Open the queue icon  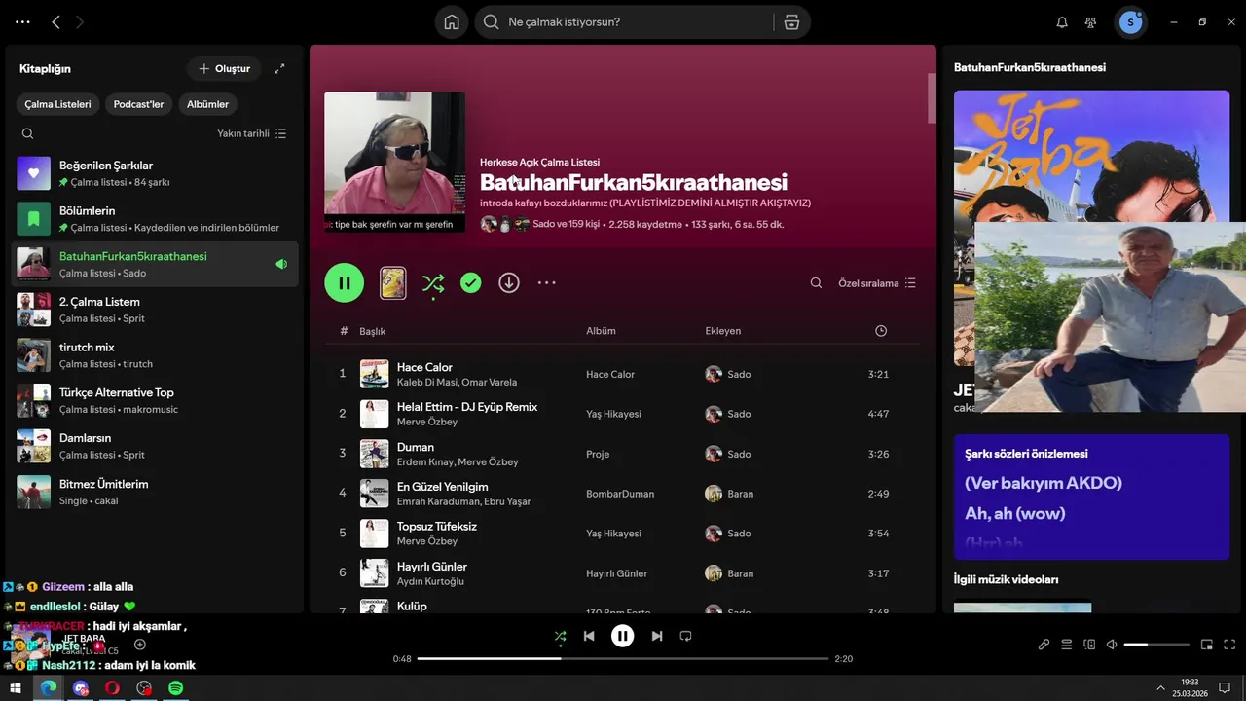point(1067,645)
